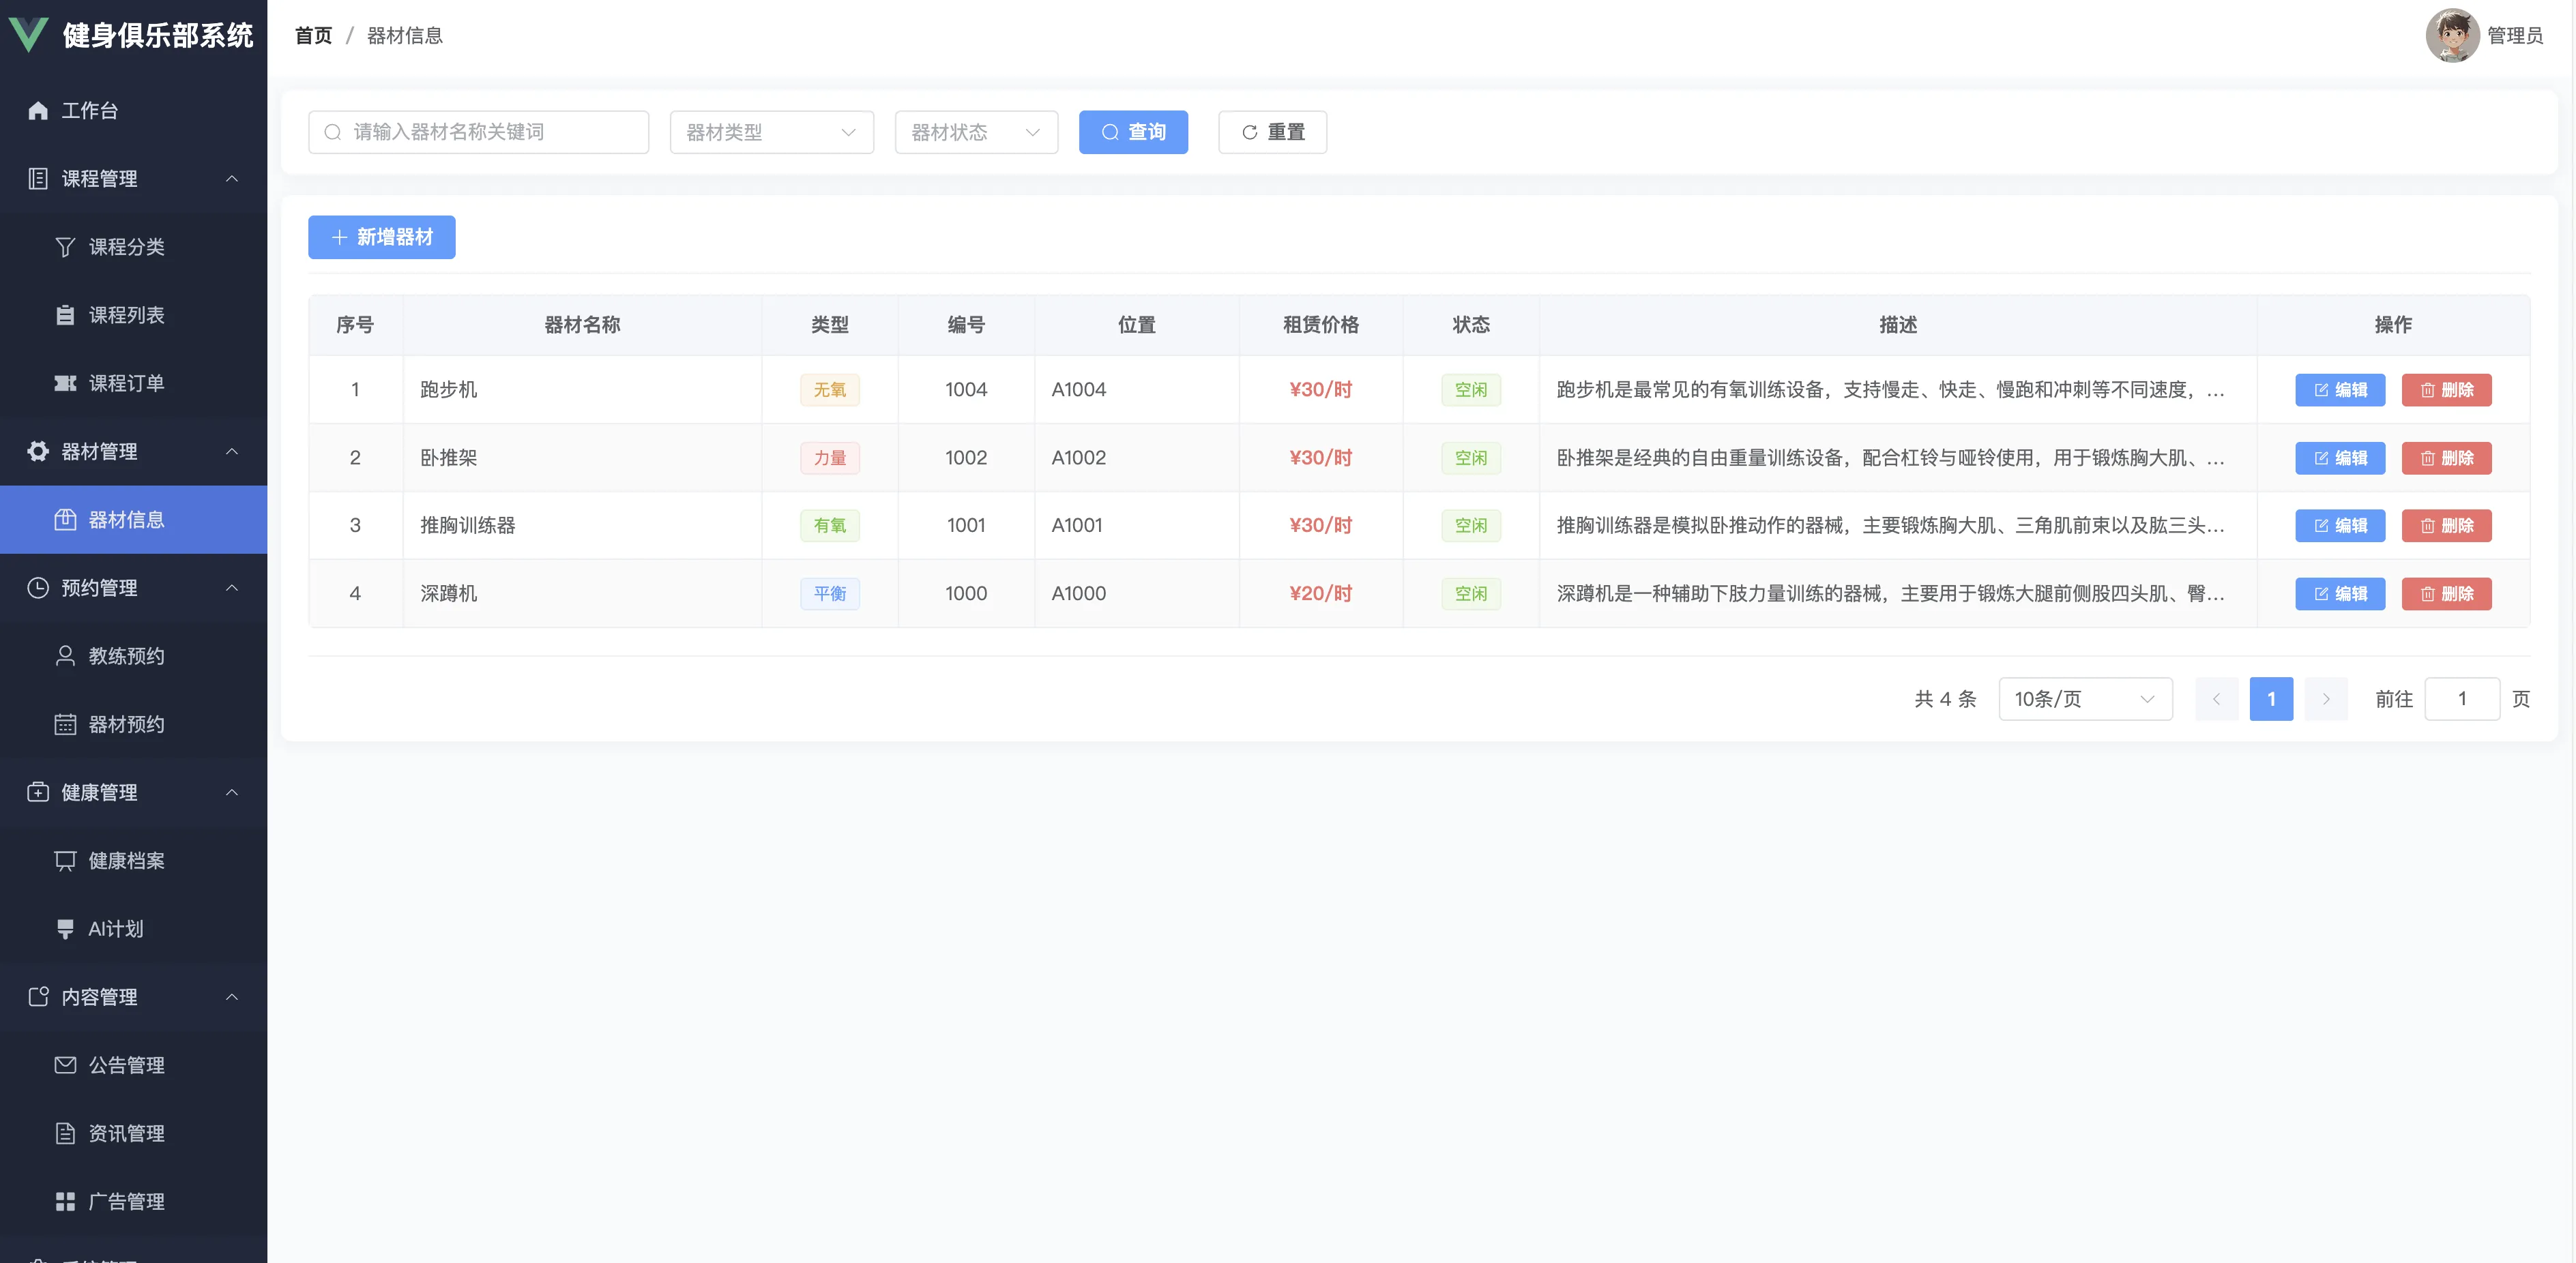This screenshot has width=2576, height=1263.
Task: Click the clock icon beside 预约管理
Action: pos(38,588)
